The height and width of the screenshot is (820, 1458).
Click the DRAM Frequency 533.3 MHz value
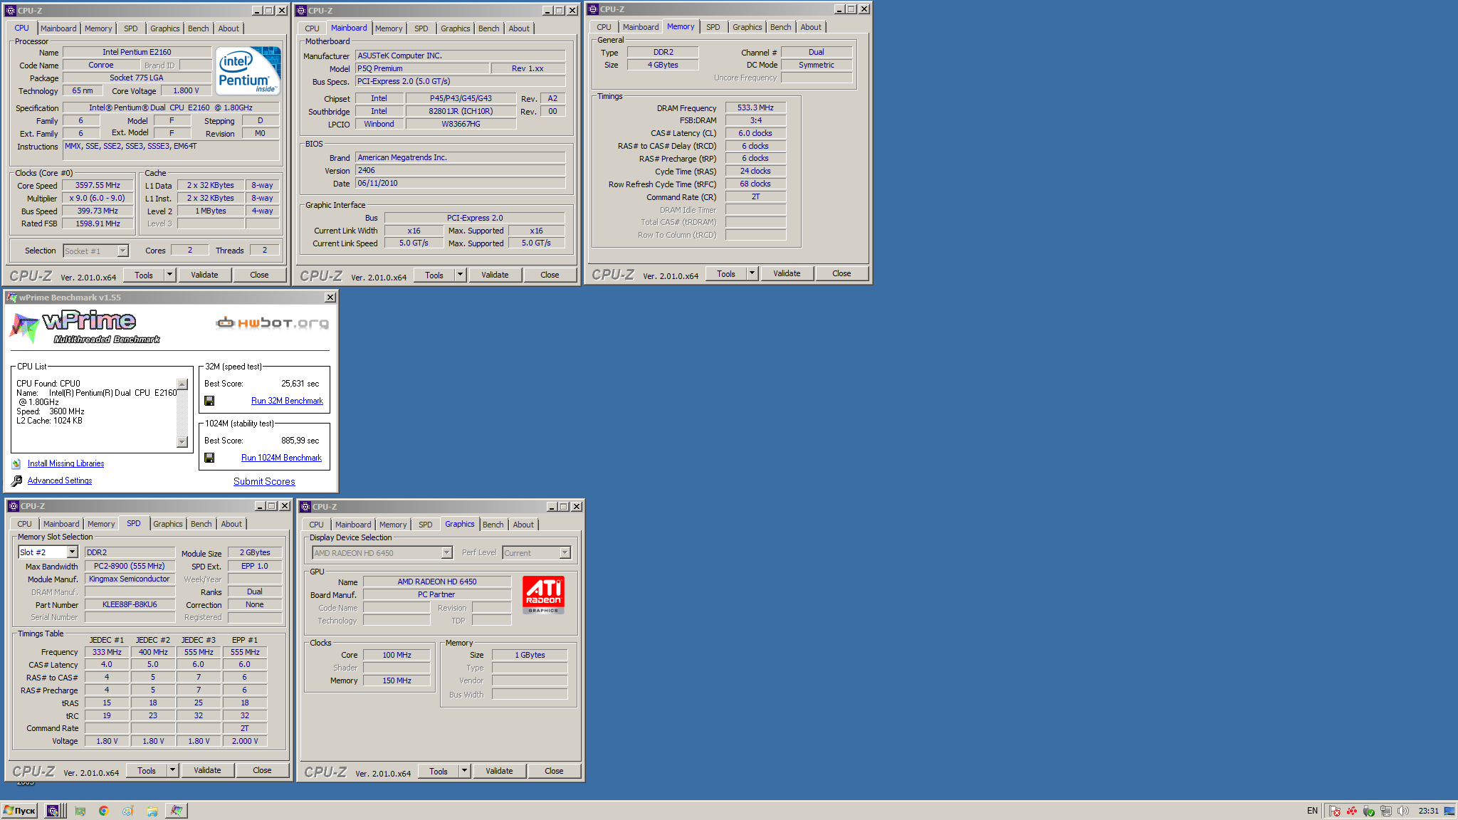click(755, 107)
